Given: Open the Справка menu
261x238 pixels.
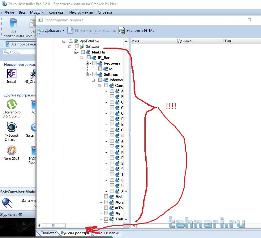Looking at the screenshot, I should pos(105,12).
